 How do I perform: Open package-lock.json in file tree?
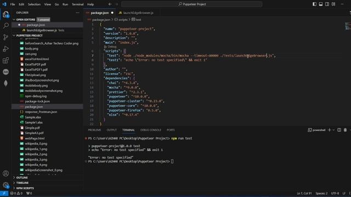37,101
